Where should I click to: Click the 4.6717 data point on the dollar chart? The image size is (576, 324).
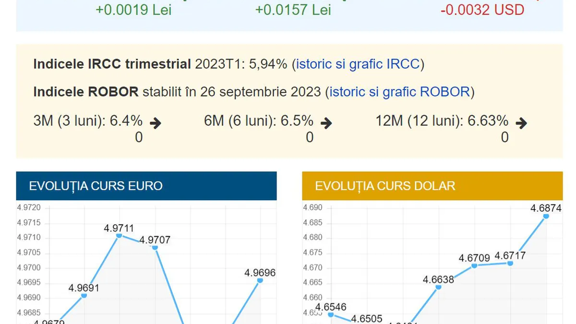tap(510, 263)
